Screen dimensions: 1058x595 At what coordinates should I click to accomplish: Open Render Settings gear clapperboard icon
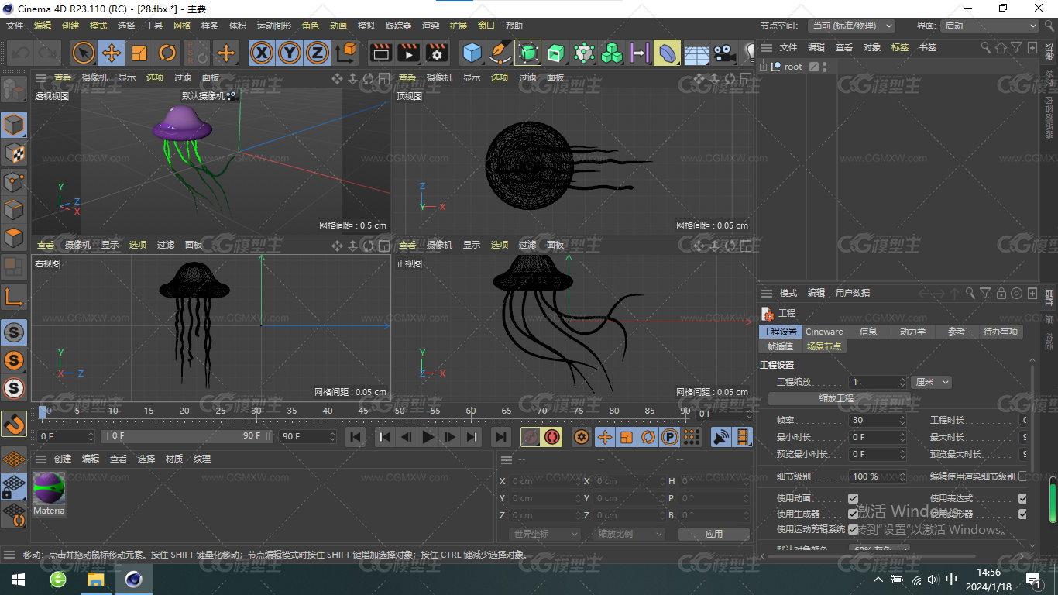tap(437, 53)
